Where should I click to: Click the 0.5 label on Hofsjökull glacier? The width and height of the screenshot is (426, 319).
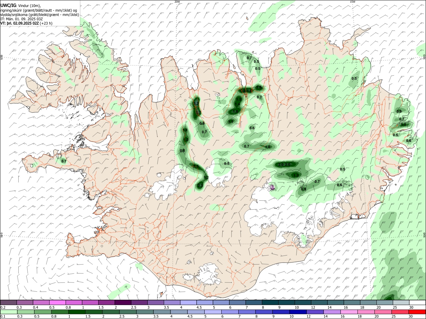(227, 163)
